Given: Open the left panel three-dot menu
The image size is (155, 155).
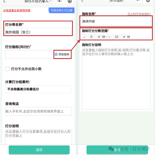Looking at the screenshot, I should [59, 1].
